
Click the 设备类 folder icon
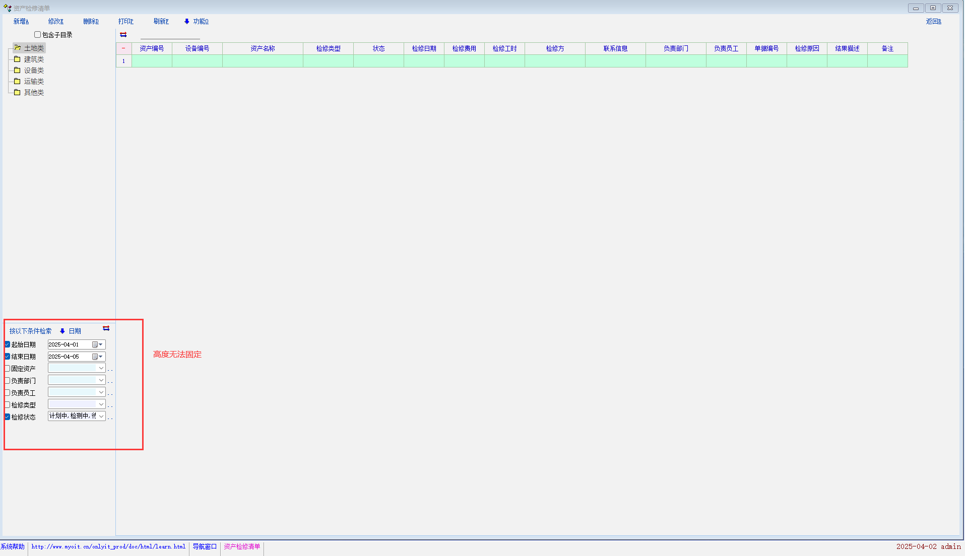[x=17, y=71]
